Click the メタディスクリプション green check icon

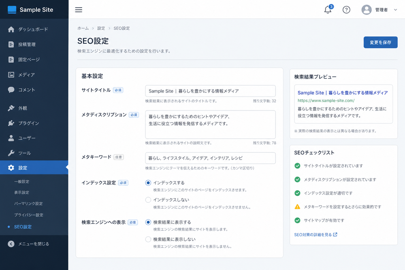[297, 179]
